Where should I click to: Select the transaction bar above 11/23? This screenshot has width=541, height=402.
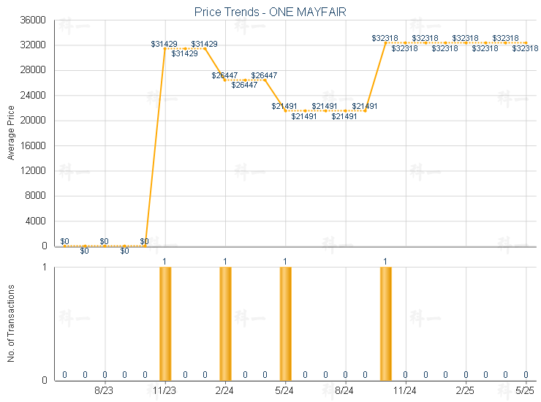click(165, 323)
